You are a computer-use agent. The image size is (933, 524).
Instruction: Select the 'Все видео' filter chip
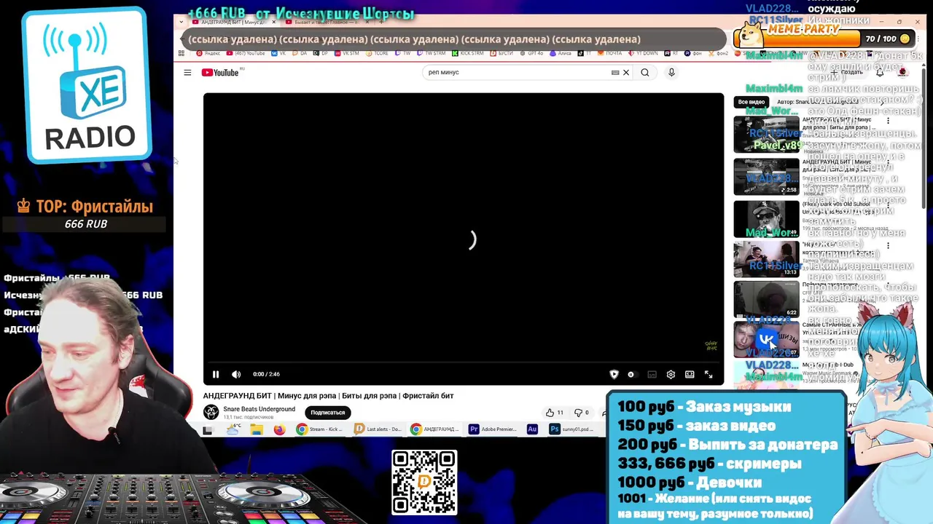(x=752, y=102)
